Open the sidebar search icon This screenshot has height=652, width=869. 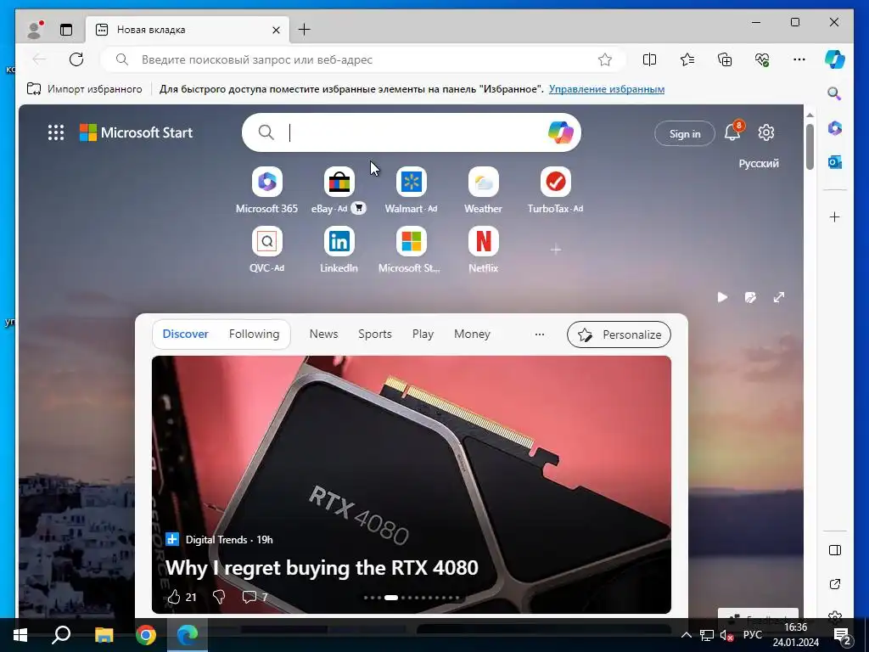pos(835,93)
